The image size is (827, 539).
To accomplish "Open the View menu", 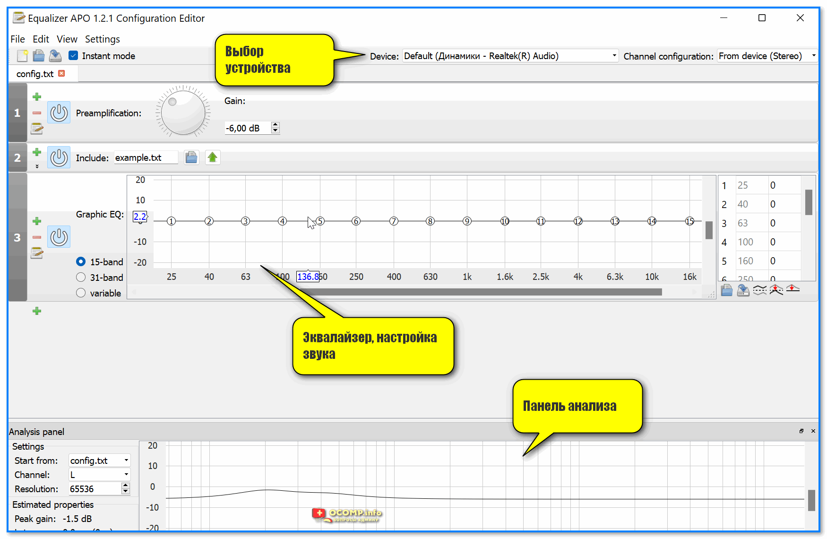I will coord(67,39).
